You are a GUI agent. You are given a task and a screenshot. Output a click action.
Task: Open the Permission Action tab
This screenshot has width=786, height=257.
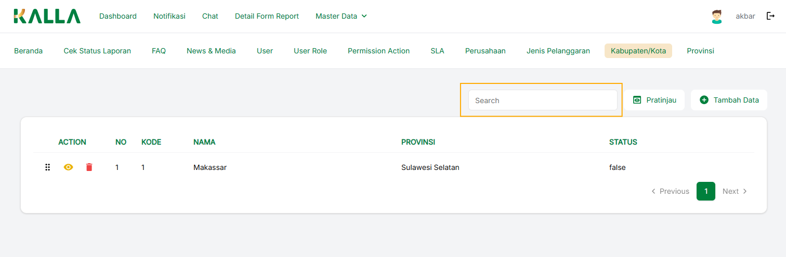(378, 51)
